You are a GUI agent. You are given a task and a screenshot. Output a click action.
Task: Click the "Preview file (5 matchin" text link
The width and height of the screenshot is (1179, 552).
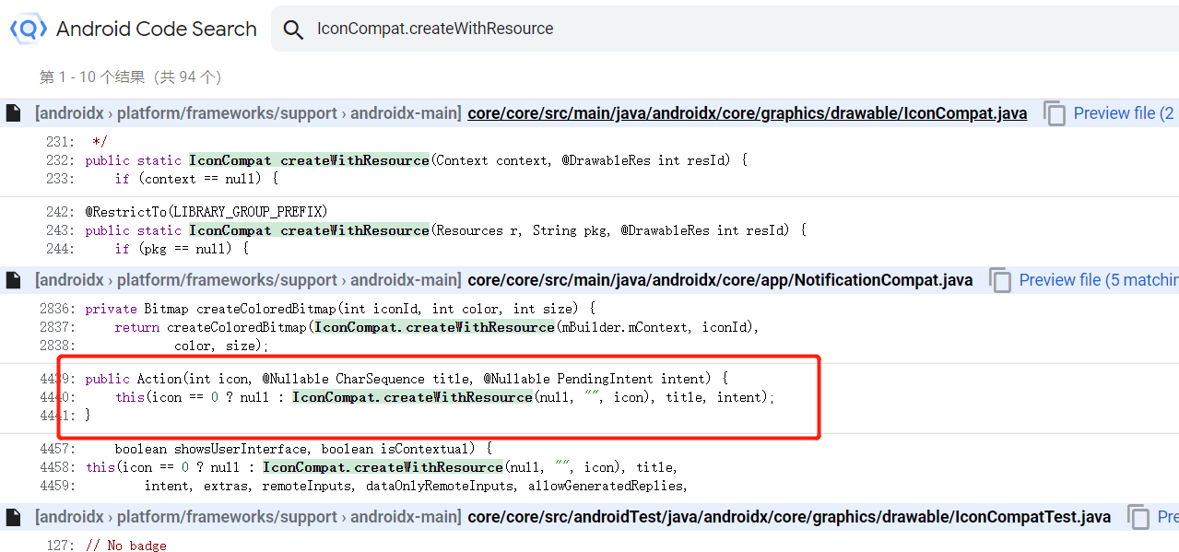click(x=1098, y=280)
